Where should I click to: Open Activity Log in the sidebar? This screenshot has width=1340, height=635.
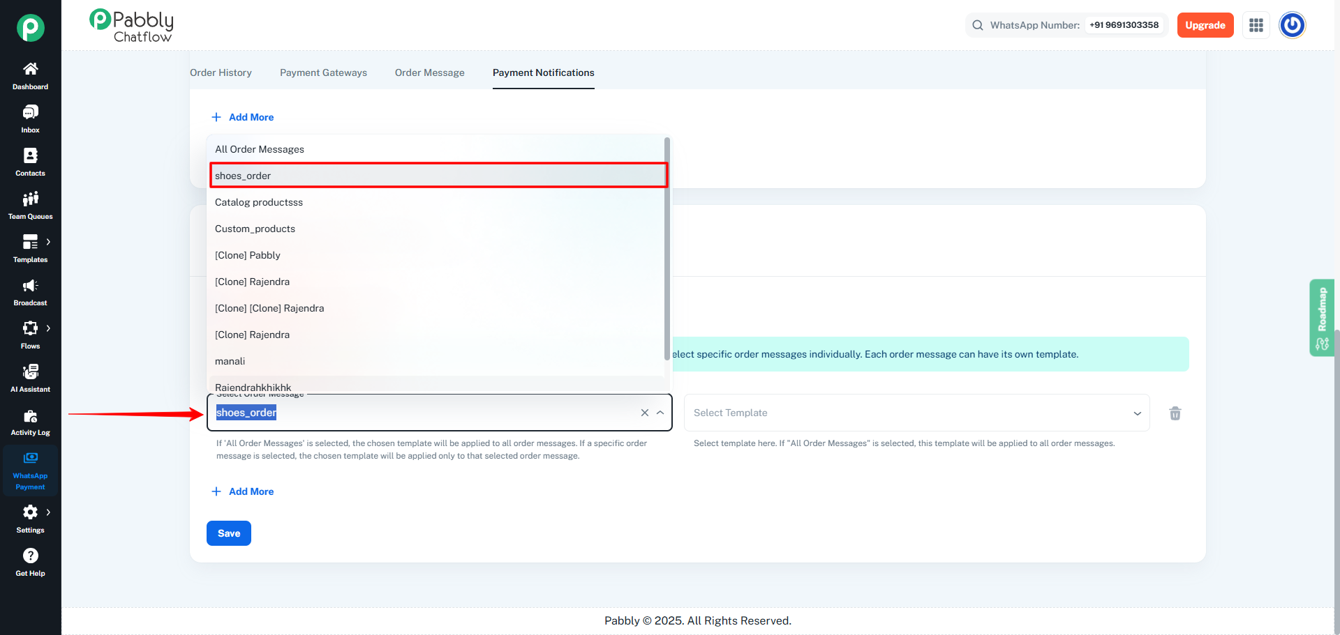[x=30, y=422]
